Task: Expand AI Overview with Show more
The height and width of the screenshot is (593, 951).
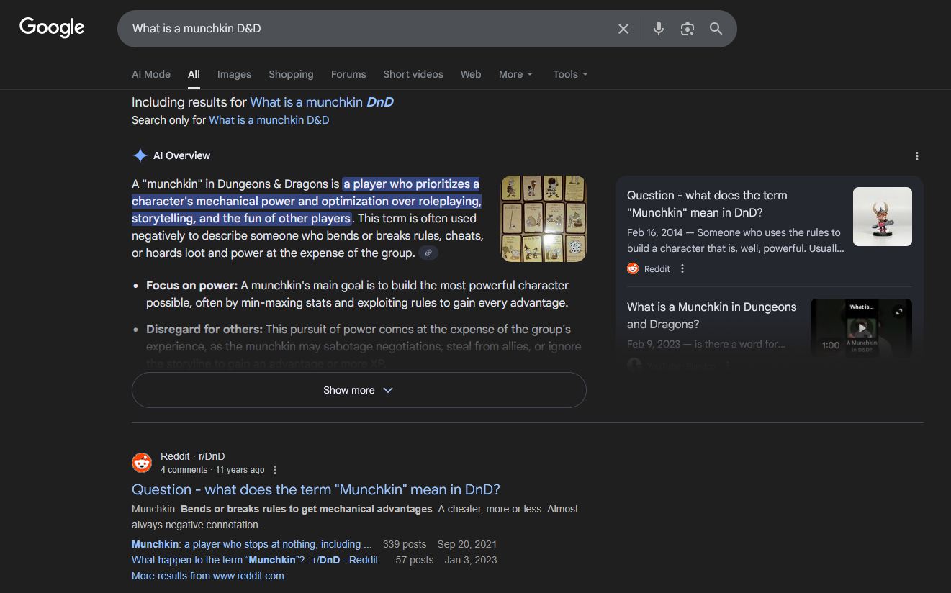Action: pyautogui.click(x=359, y=390)
